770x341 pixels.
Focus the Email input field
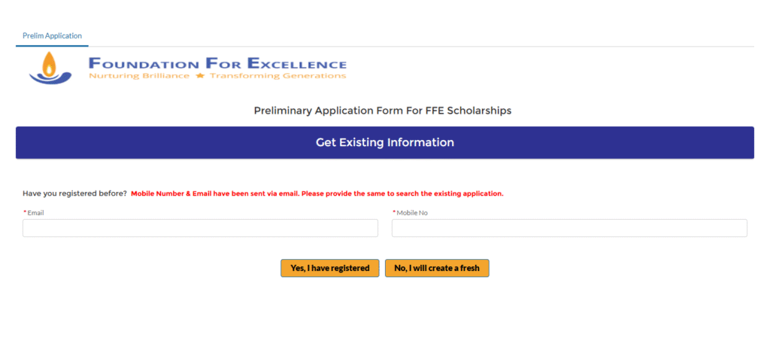pyautogui.click(x=200, y=228)
